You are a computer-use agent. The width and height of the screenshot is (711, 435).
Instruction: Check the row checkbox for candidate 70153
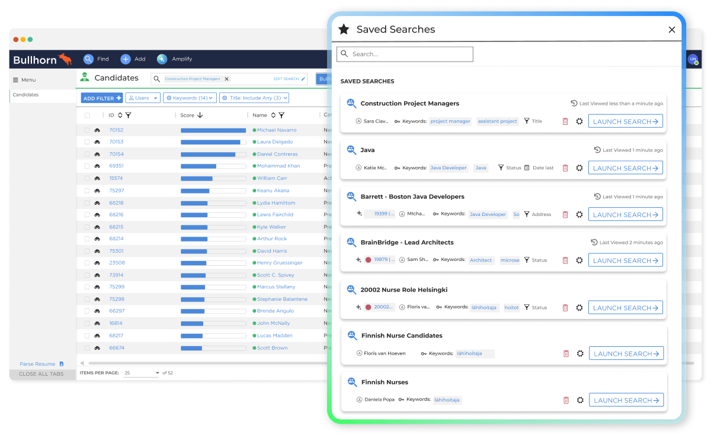87,142
